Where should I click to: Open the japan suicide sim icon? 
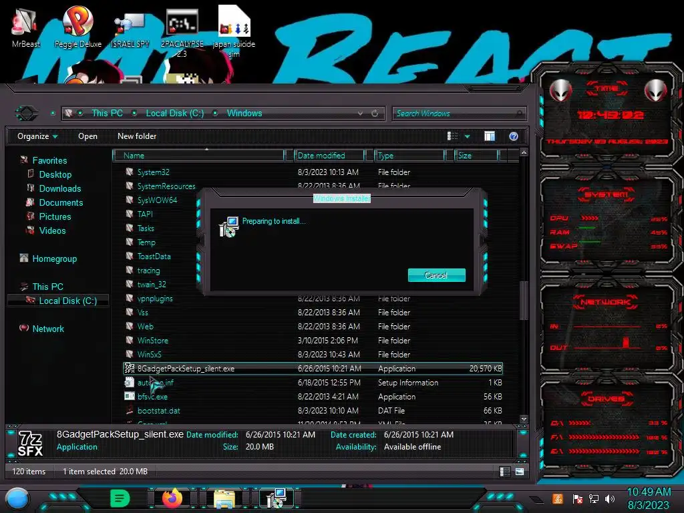[x=234, y=32]
